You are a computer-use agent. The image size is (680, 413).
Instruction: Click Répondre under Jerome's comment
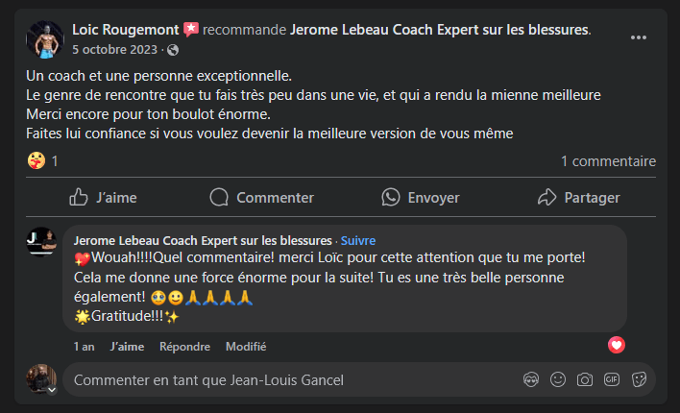tap(184, 347)
